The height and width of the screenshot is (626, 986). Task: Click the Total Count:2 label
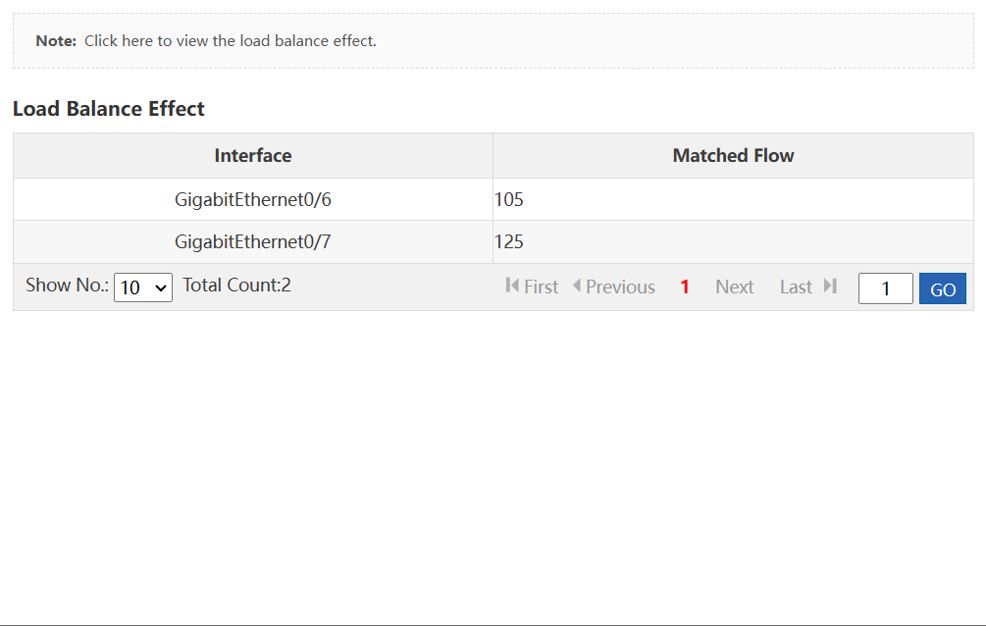pyautogui.click(x=237, y=285)
